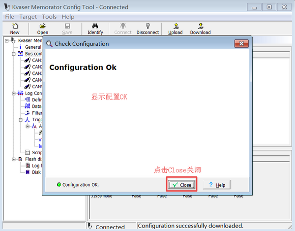This screenshot has width=295, height=231.
Task: Open the Help menu
Action: (x=68, y=17)
